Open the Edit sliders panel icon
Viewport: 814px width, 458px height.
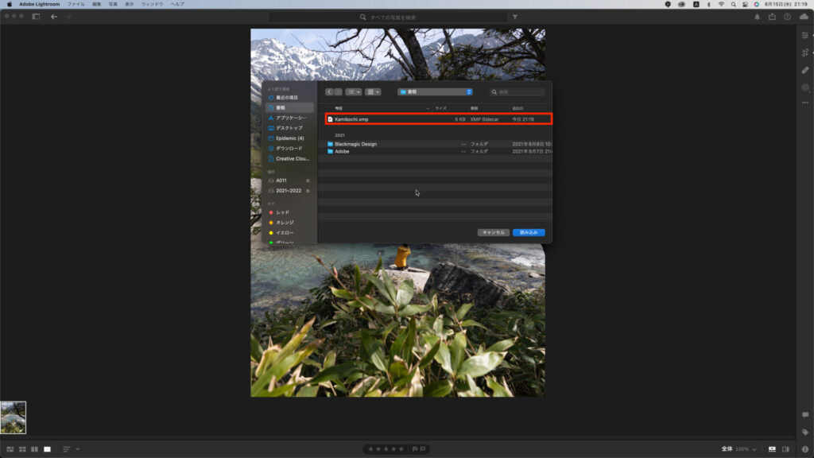[804, 35]
